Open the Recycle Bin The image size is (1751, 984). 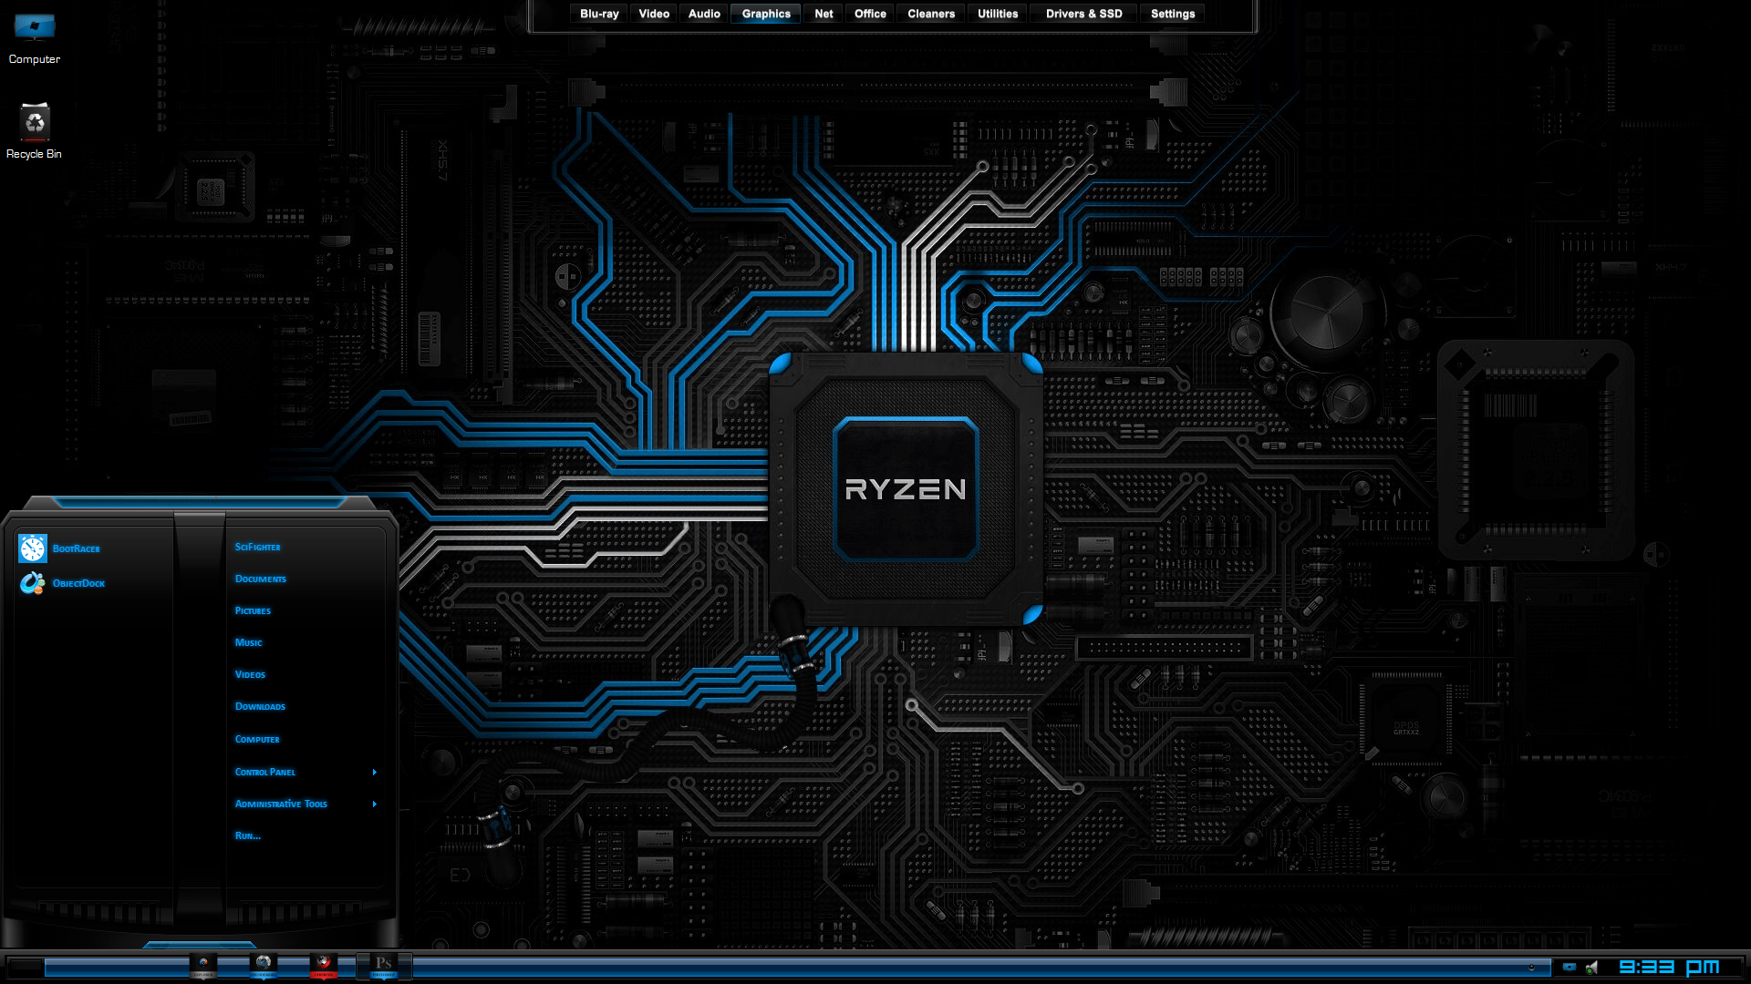click(34, 123)
